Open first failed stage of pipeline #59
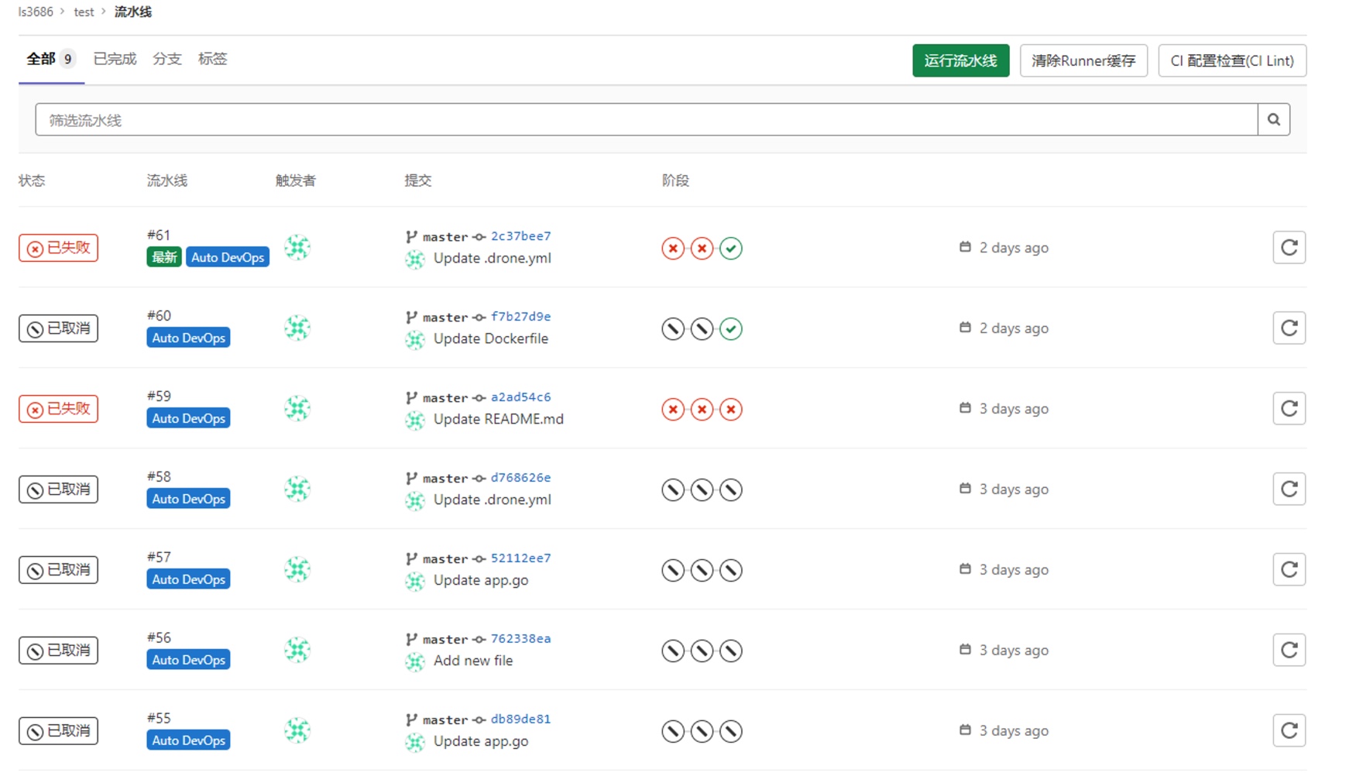 click(x=673, y=410)
